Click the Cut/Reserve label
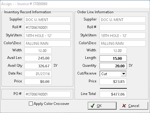 click(x=87, y=73)
